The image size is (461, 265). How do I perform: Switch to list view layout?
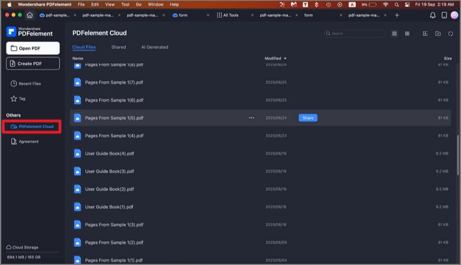click(x=394, y=34)
